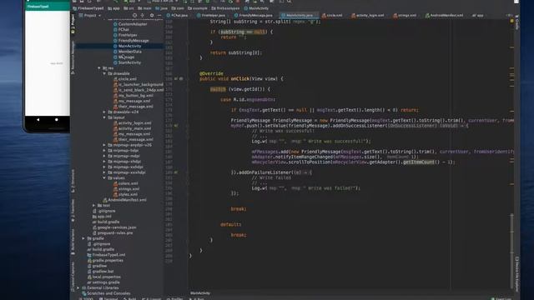534x300 pixels.
Task: Click the locate-file target icon in Project panel
Action: coord(134,15)
